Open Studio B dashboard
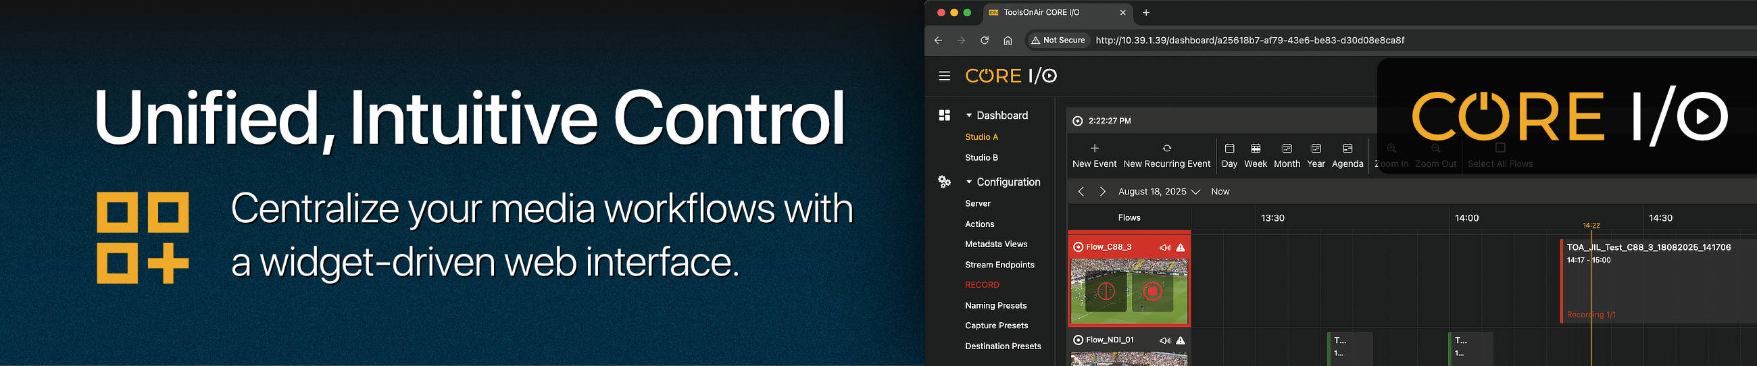 point(981,157)
